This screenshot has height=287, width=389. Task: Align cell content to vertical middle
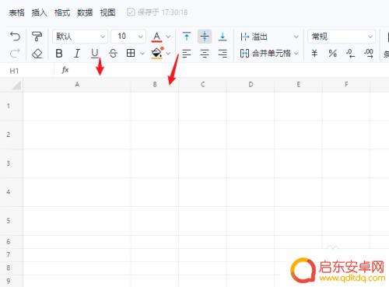(x=205, y=37)
